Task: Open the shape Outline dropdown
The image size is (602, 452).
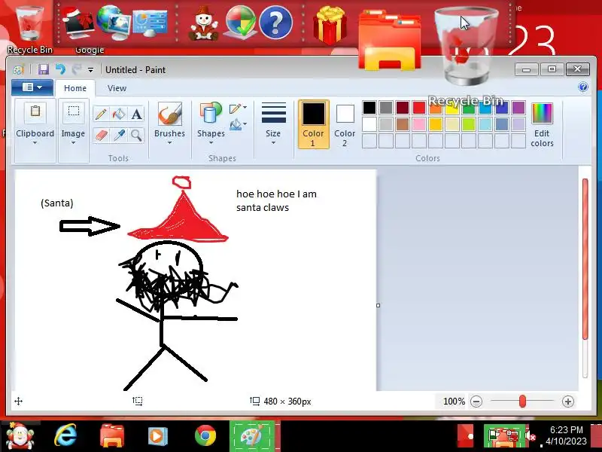Action: pos(238,108)
